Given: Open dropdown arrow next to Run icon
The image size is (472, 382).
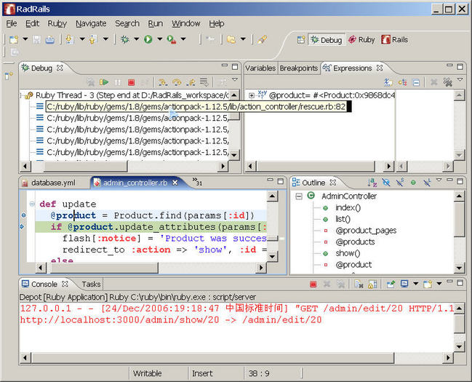Looking at the screenshot, I should click(x=159, y=39).
